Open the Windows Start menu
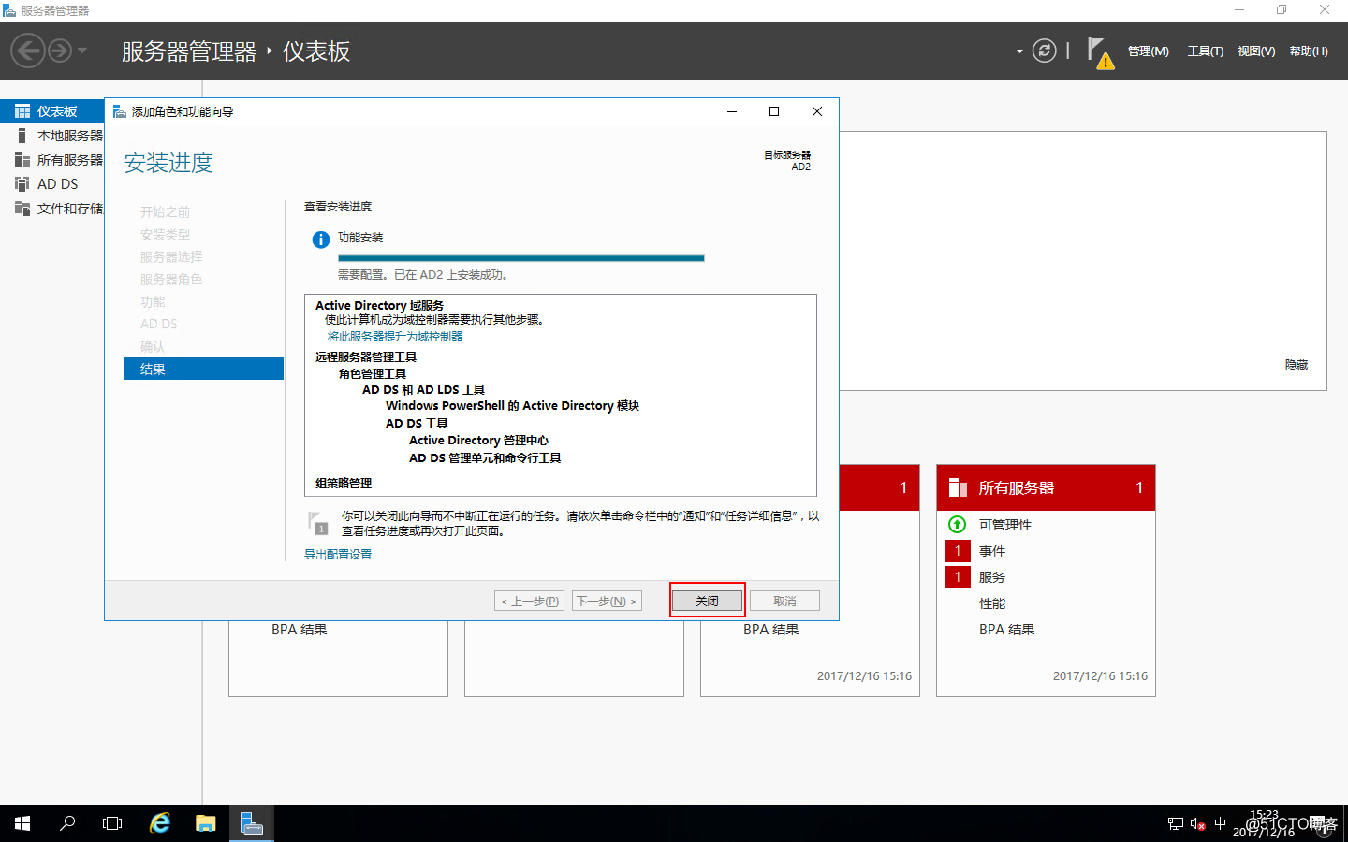The height and width of the screenshot is (842, 1348). click(x=22, y=823)
